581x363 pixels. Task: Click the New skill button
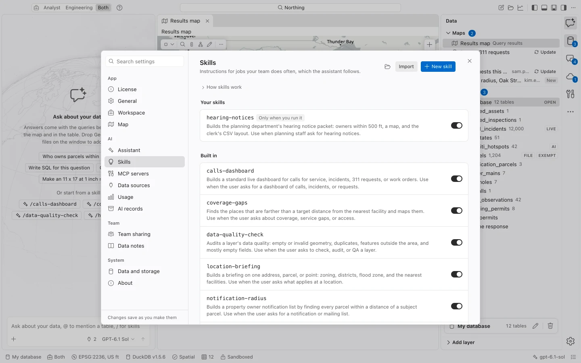point(438,67)
